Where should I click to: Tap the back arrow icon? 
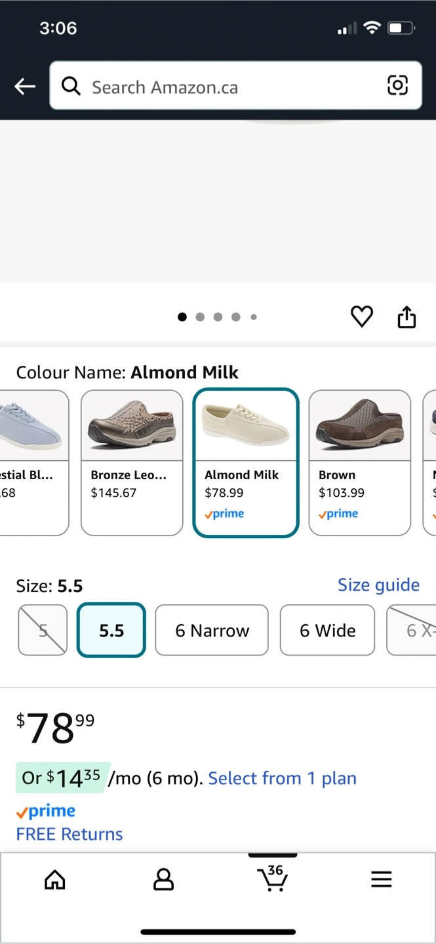25,86
